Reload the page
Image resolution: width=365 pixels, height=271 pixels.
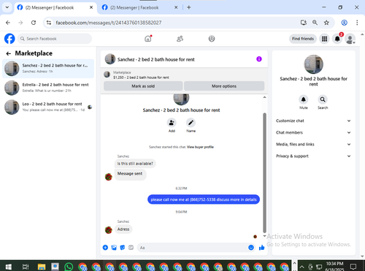[34, 23]
